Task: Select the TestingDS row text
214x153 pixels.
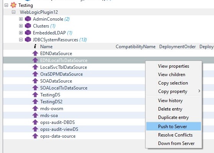Action: pos(50,95)
